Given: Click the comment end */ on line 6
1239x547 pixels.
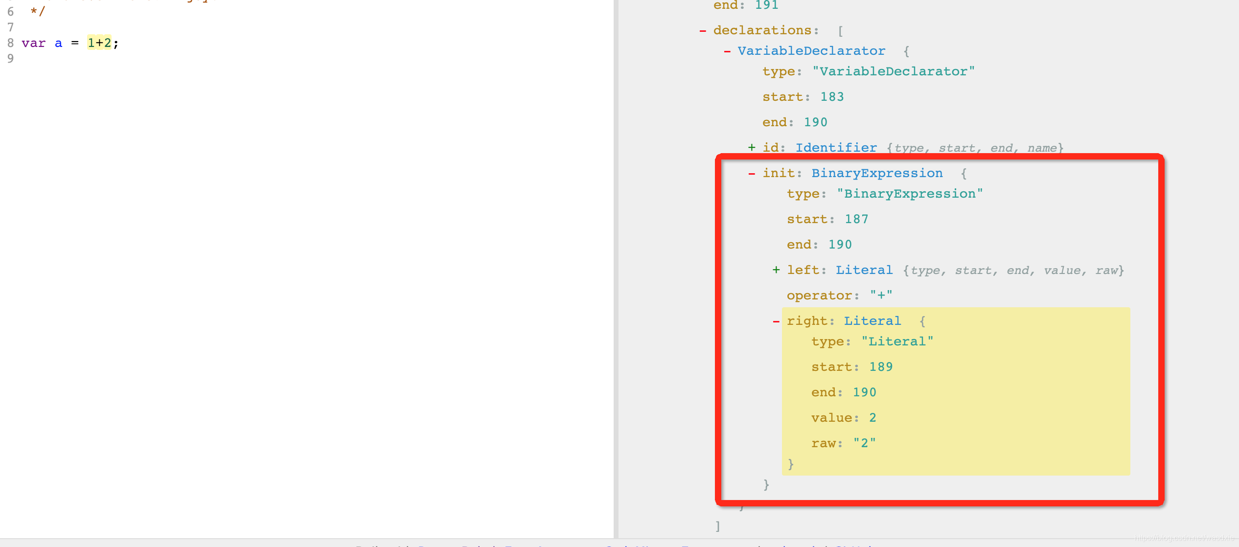Looking at the screenshot, I should (x=37, y=11).
